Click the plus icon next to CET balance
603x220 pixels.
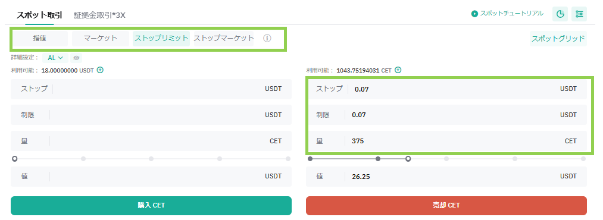398,70
